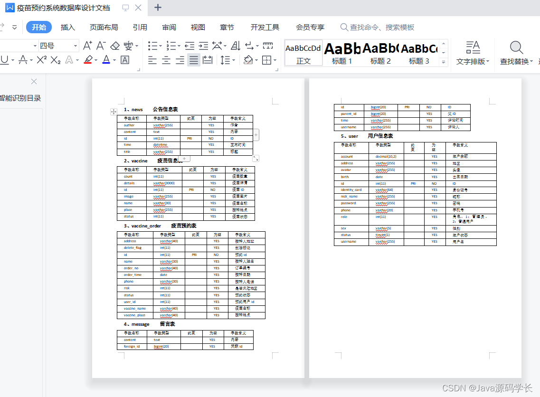
Task: Expand bullet list style dropdown
Action: point(160,46)
